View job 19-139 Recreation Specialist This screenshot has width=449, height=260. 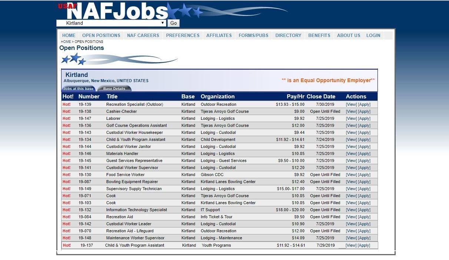coord(351,105)
